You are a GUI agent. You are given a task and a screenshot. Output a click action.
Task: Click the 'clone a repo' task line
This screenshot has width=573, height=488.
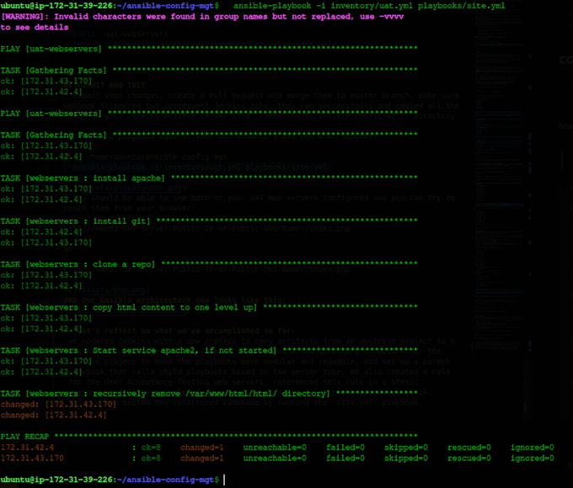pos(78,264)
